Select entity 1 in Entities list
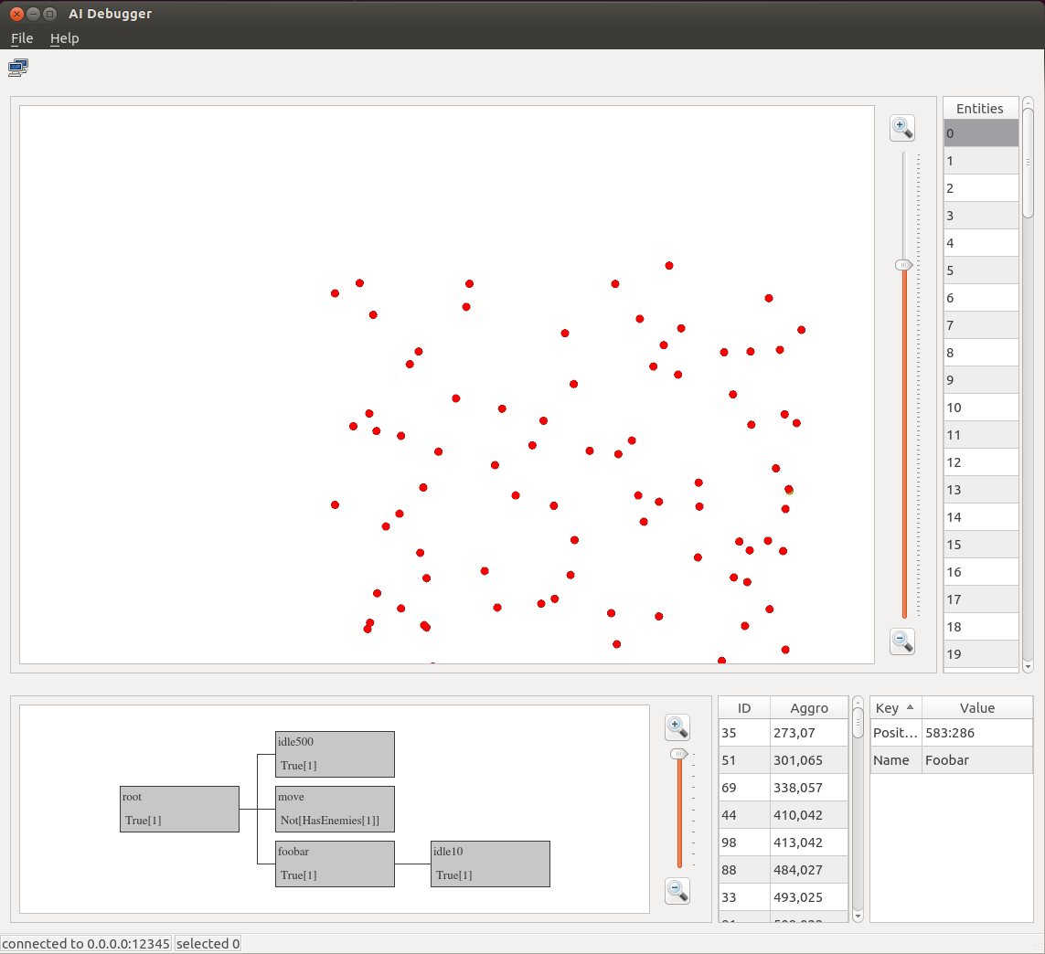Screen dimensions: 1045x954 pos(980,161)
